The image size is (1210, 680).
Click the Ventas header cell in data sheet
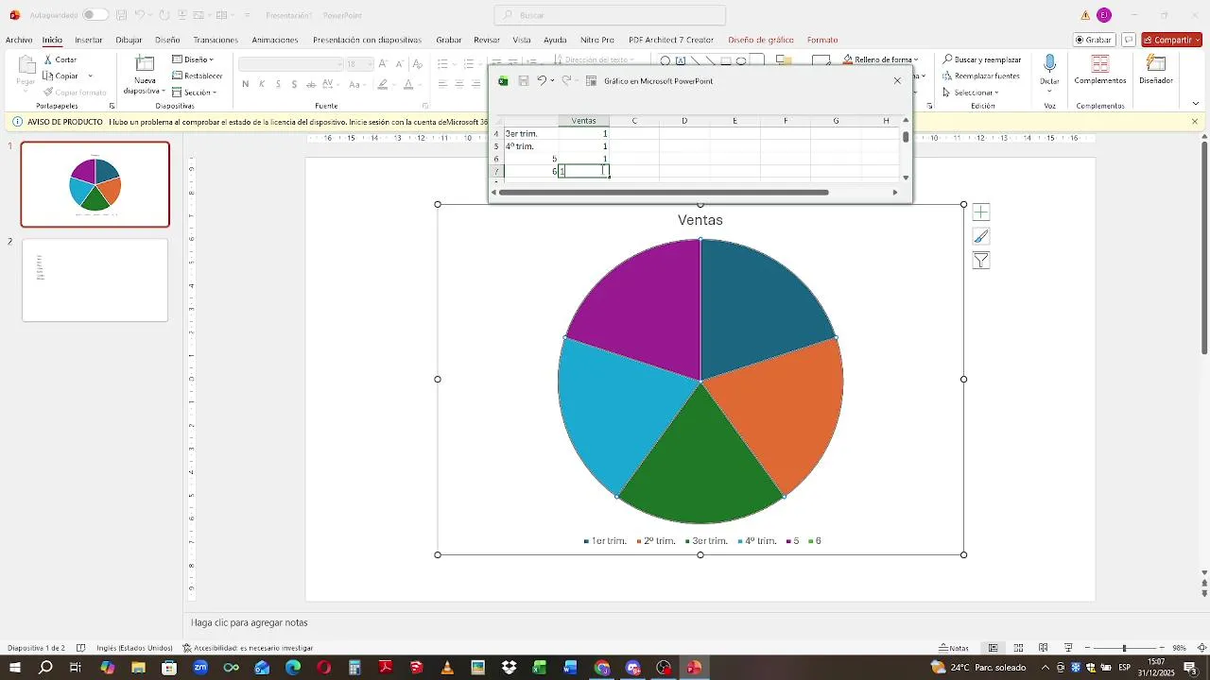point(584,121)
